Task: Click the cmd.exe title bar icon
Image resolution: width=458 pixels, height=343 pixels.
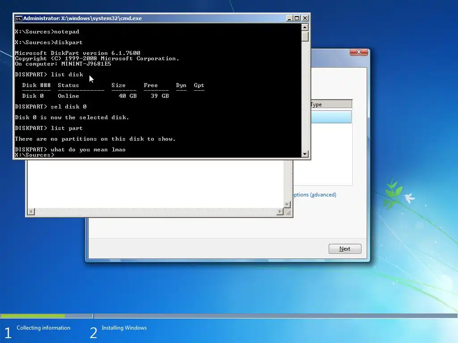Action: (x=18, y=18)
